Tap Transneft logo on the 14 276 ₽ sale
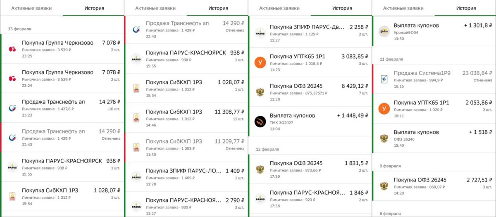The image size is (496, 217). point(12,108)
